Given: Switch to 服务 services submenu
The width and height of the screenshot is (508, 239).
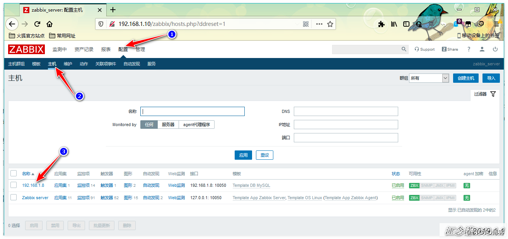Looking at the screenshot, I should pos(152,64).
